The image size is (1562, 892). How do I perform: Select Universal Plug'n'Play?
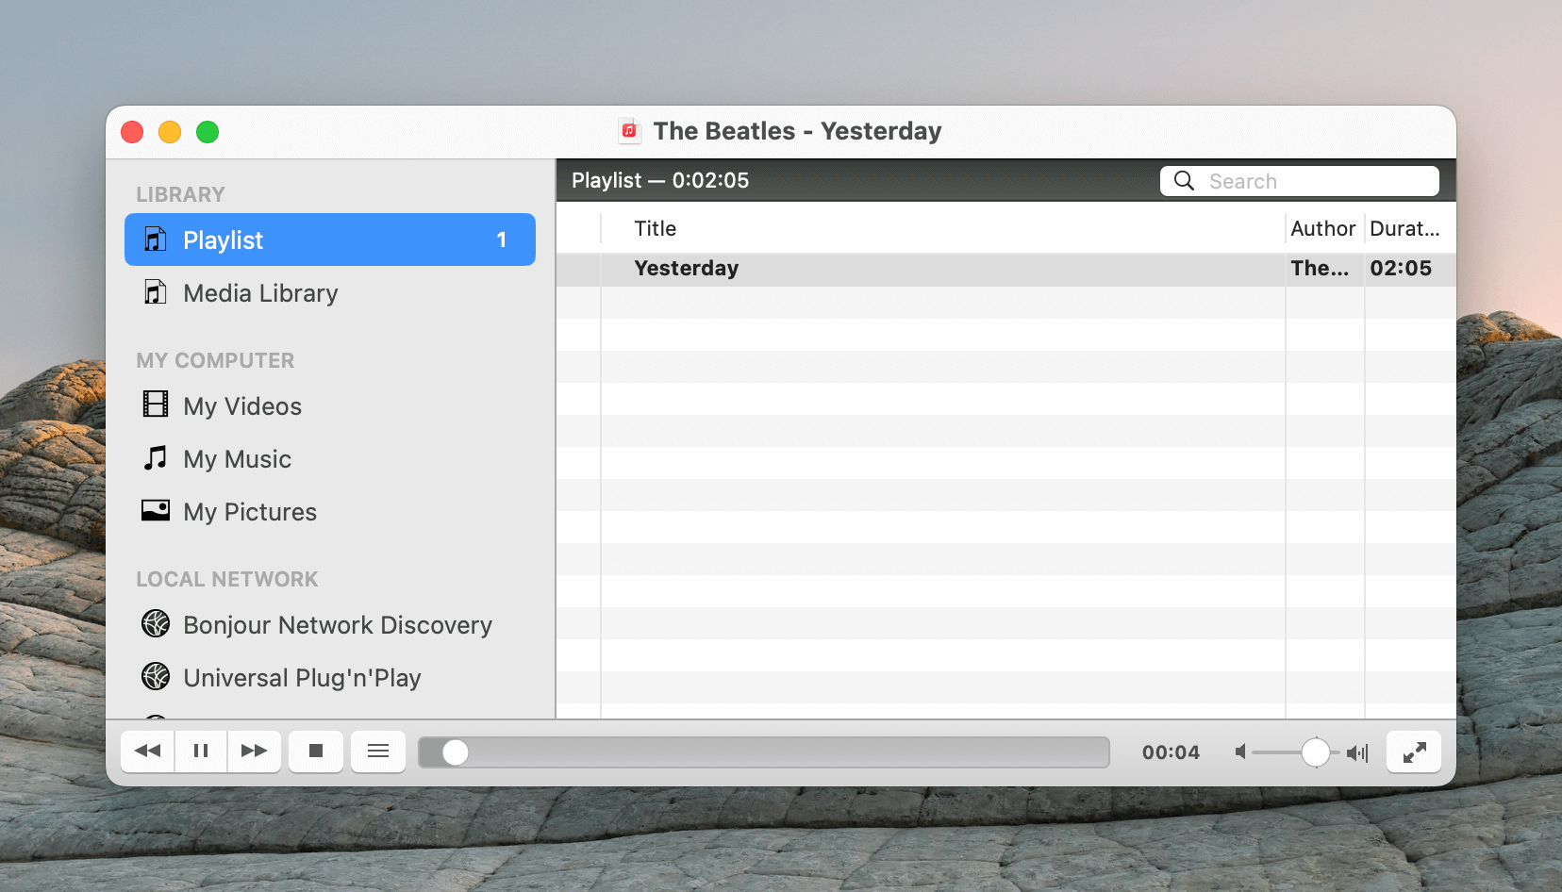click(x=302, y=678)
